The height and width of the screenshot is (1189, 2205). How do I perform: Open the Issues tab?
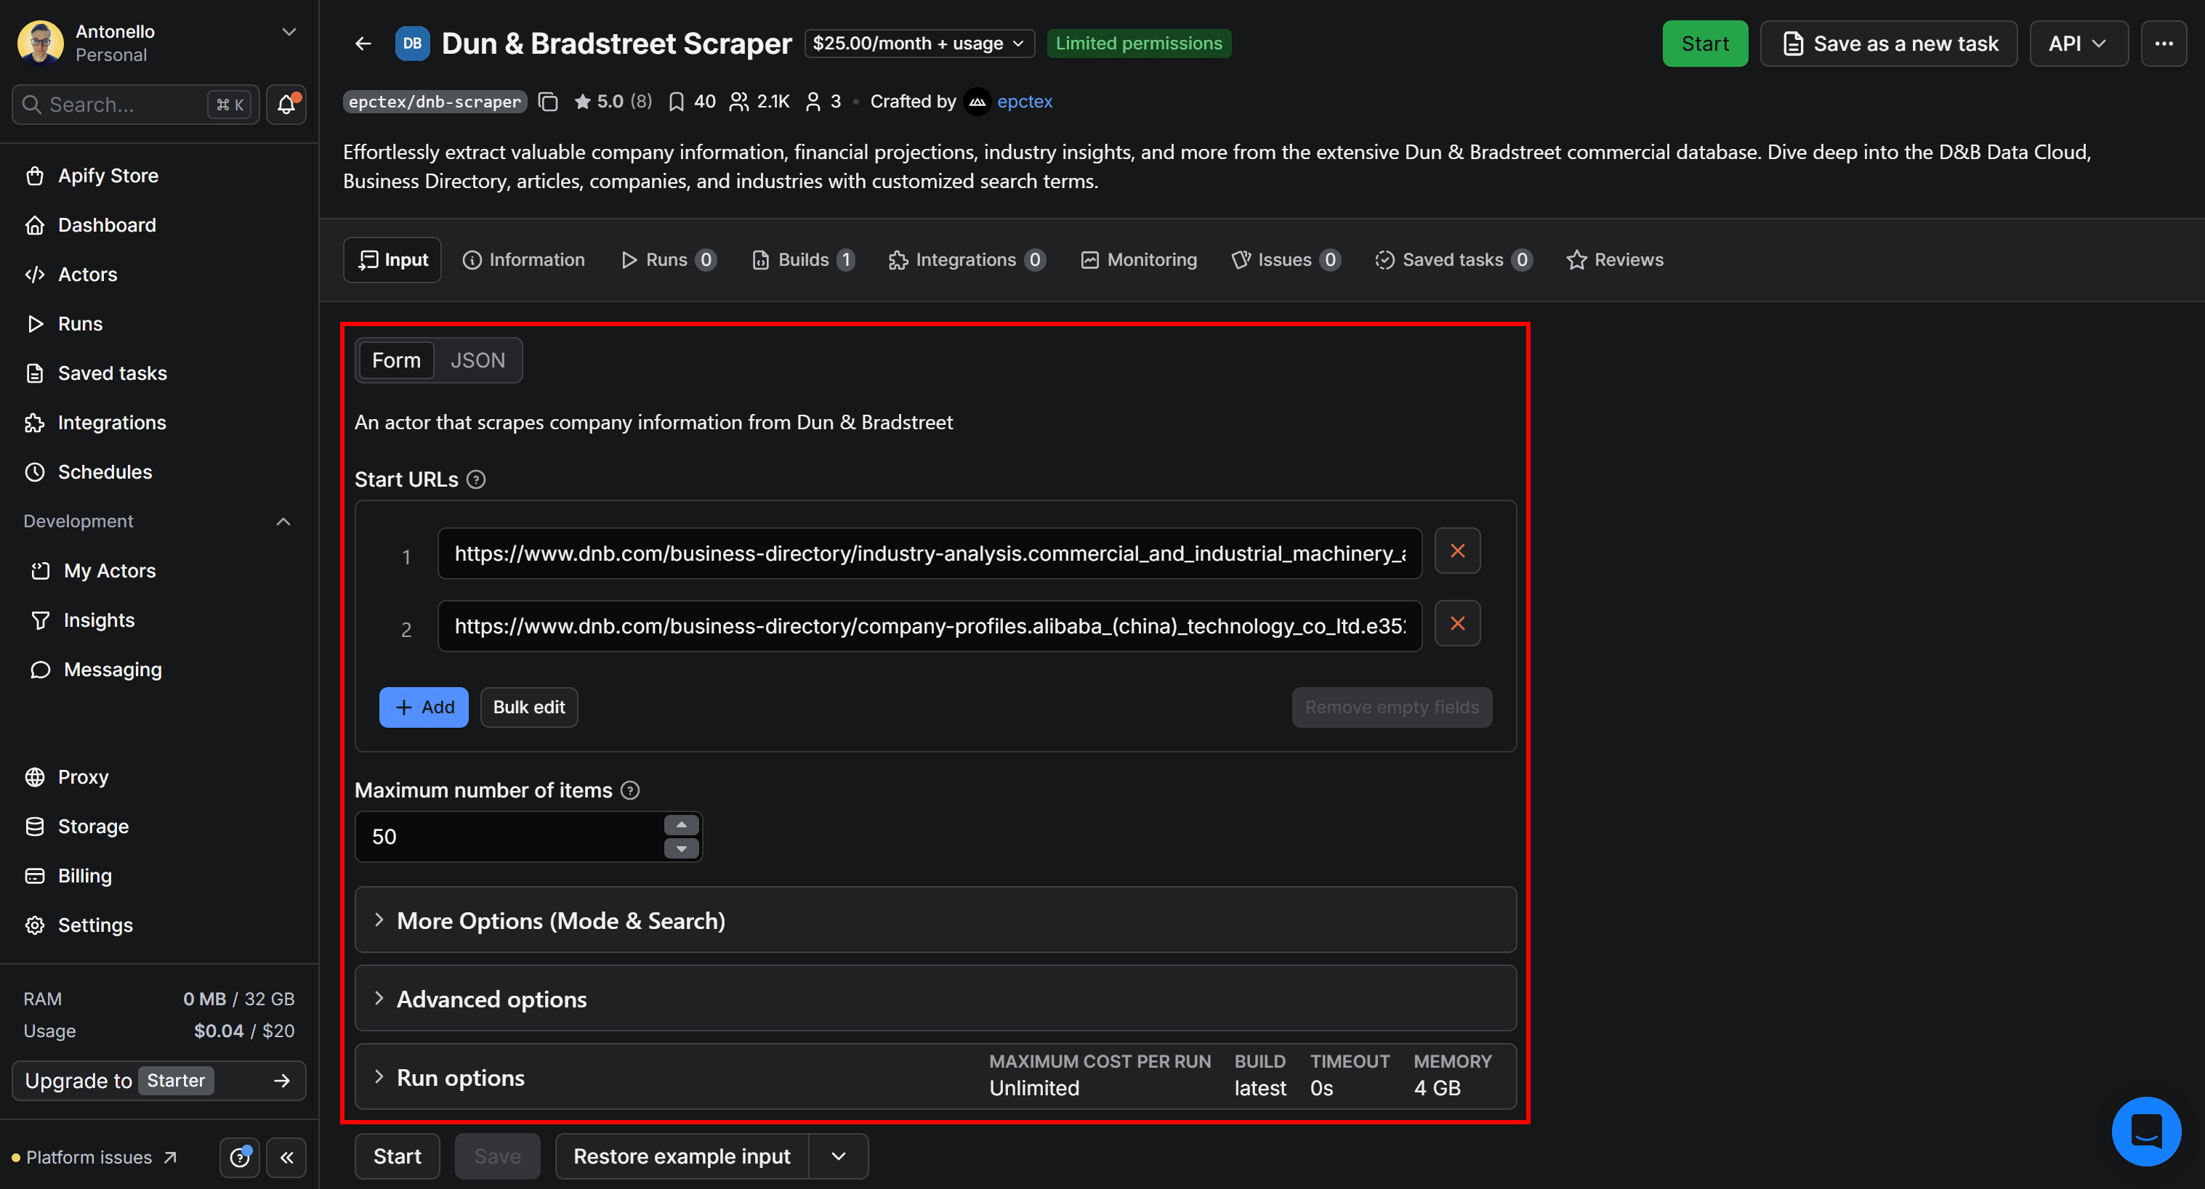1286,260
